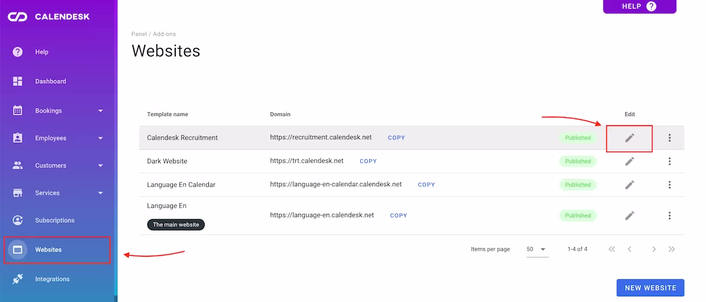Image resolution: width=706 pixels, height=302 pixels.
Task: Click the pencil edit icon for Calendesk Recruitment
Action: click(x=630, y=138)
